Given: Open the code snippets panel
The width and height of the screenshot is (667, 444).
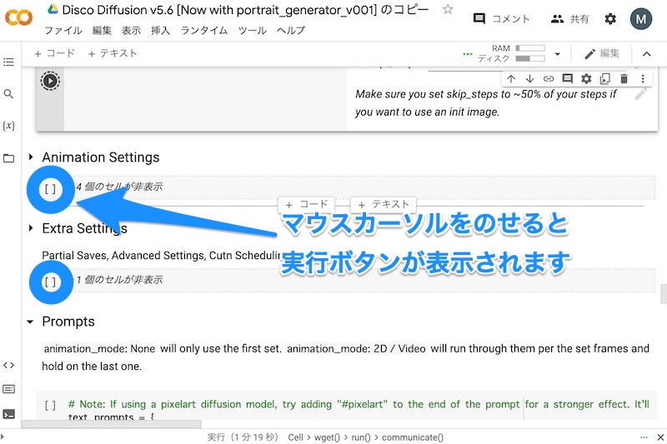Looking at the screenshot, I should tap(8, 365).
